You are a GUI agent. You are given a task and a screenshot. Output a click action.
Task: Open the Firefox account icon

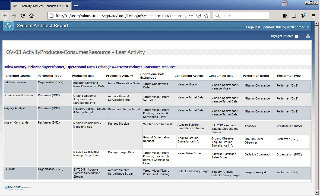[x=303, y=16]
